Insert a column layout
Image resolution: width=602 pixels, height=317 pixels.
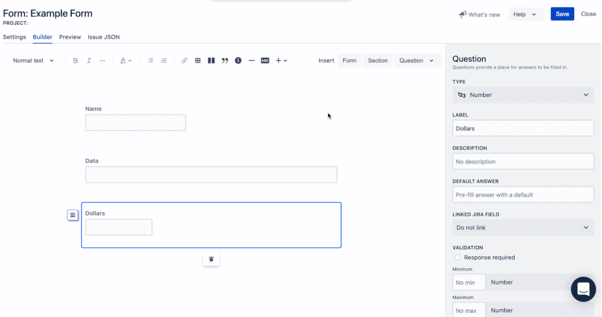tap(211, 61)
